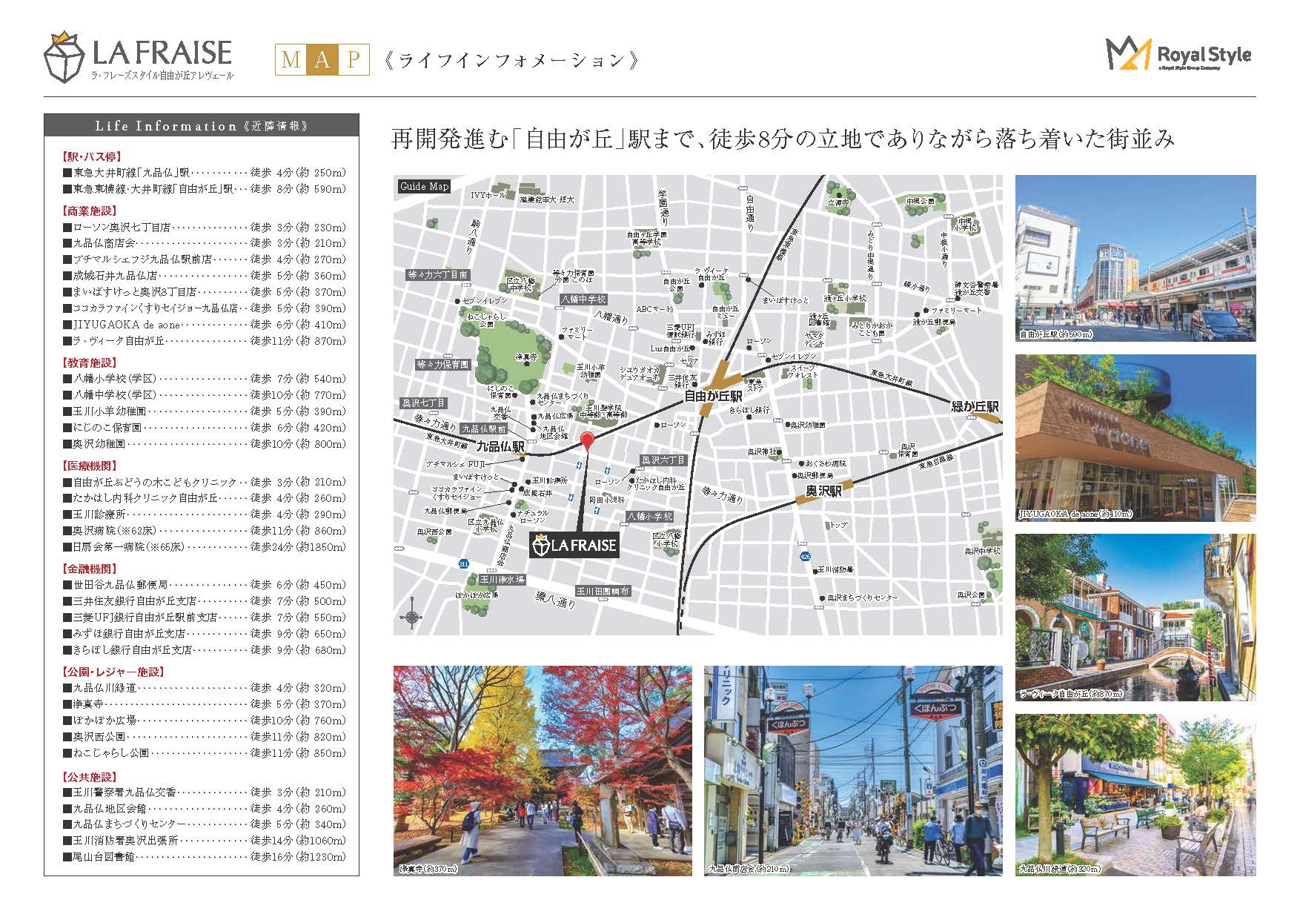Image resolution: width=1300 pixels, height=920 pixels.
Task: Open the 浄真寺 autumn leaves photo
Action: coord(542,770)
